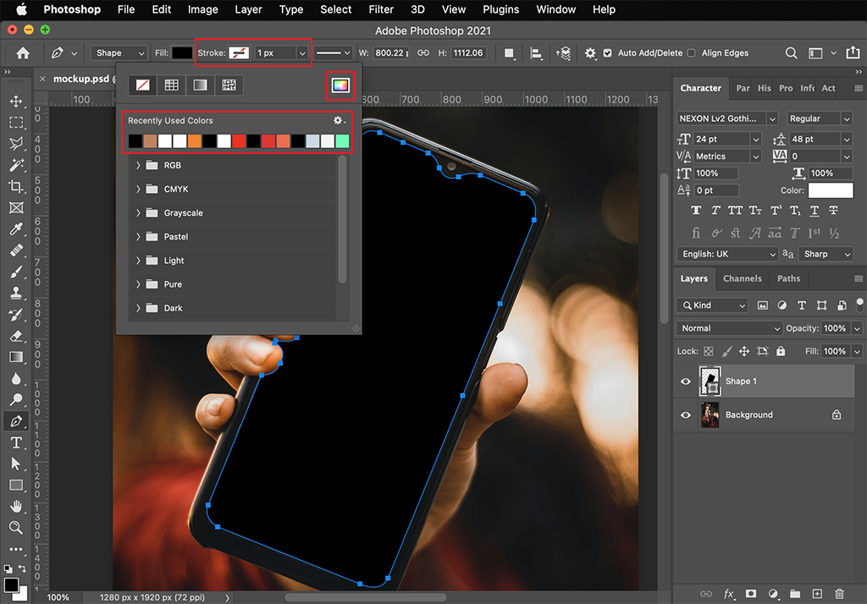The image size is (867, 604).
Task: Set stroke to Pattern
Action: 229,85
